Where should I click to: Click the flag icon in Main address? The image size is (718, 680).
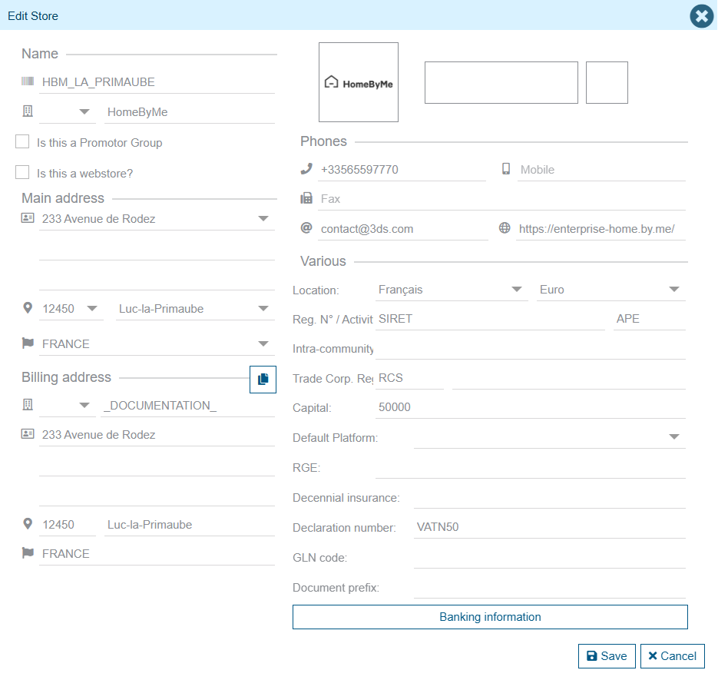coord(28,343)
